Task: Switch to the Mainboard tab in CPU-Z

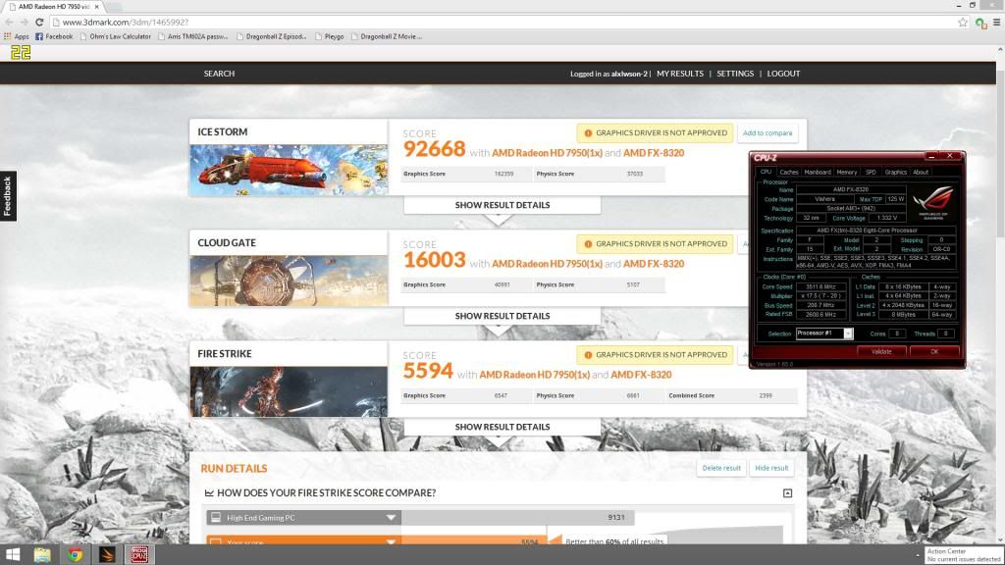Action: coord(818,173)
